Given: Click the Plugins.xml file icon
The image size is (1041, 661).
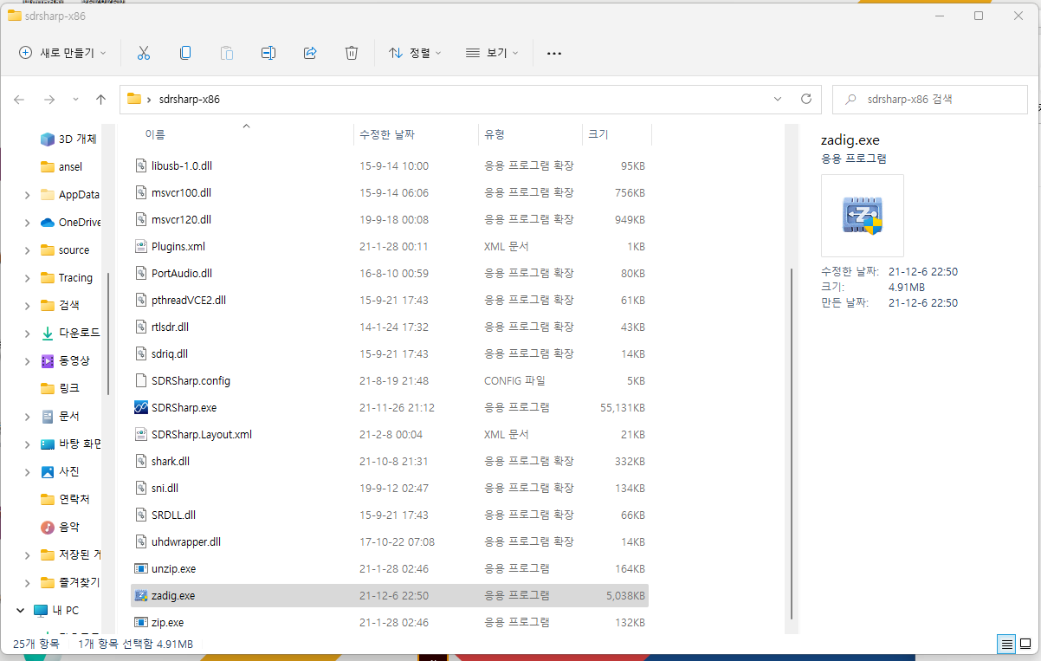Looking at the screenshot, I should click(142, 246).
